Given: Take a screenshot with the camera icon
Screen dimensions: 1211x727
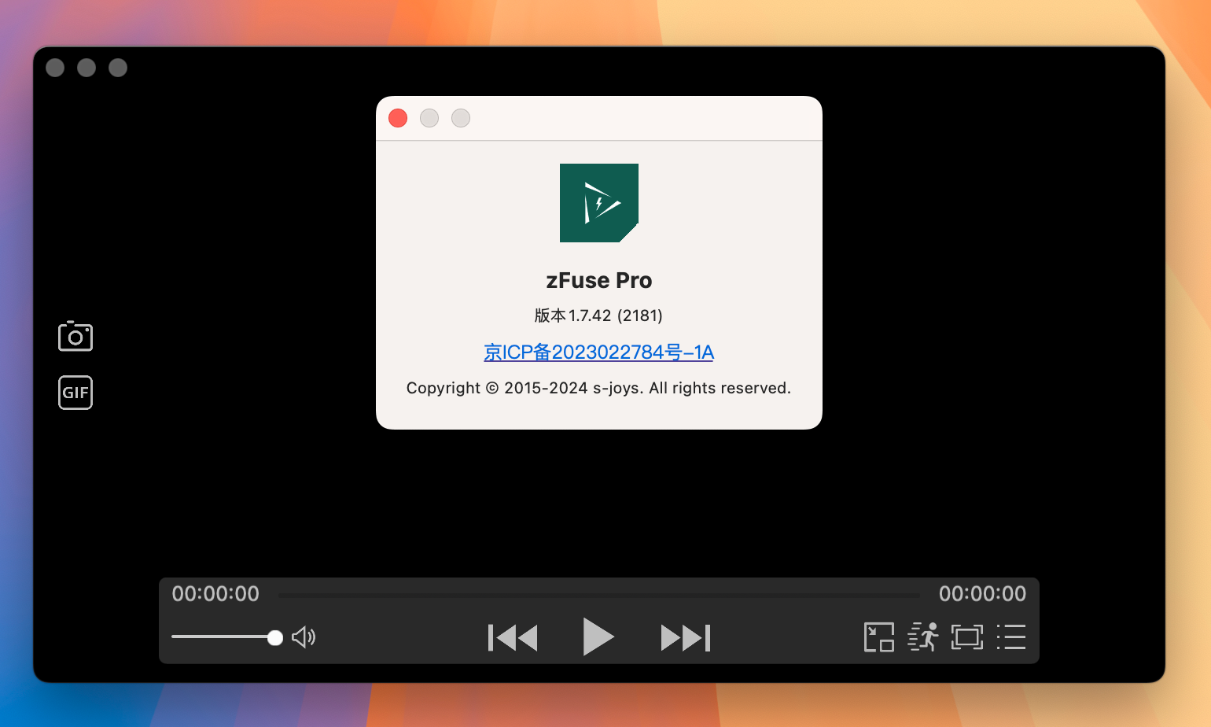Looking at the screenshot, I should [75, 336].
